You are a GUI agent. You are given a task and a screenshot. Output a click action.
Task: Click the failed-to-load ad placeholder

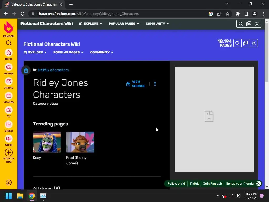tap(214, 120)
